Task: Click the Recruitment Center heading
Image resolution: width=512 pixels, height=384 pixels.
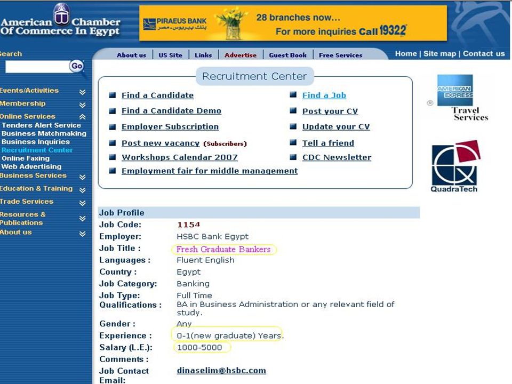Action: click(x=254, y=76)
